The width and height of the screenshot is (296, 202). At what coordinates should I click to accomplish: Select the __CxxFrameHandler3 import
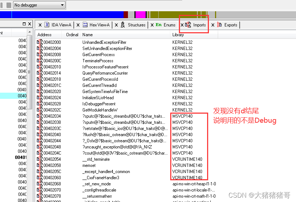[x=100, y=178]
